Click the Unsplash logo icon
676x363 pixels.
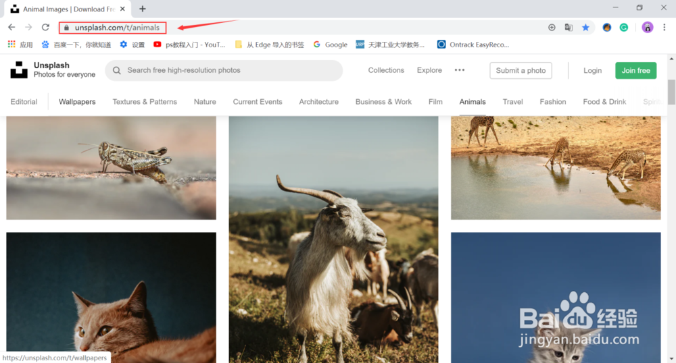[19, 69]
